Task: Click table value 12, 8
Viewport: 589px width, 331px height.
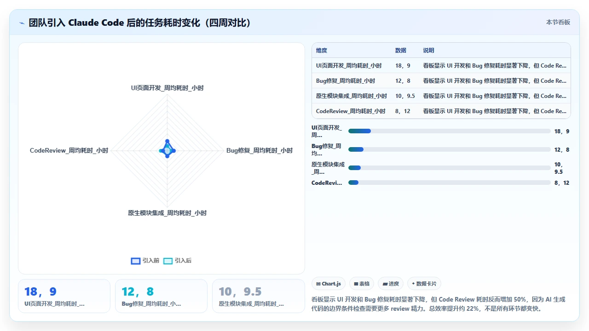Action: coord(403,81)
